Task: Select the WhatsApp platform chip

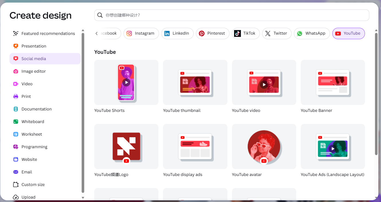Action: (x=312, y=33)
